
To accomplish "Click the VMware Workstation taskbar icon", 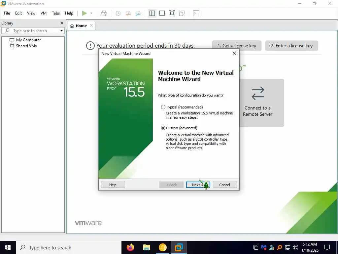I will tap(179, 247).
